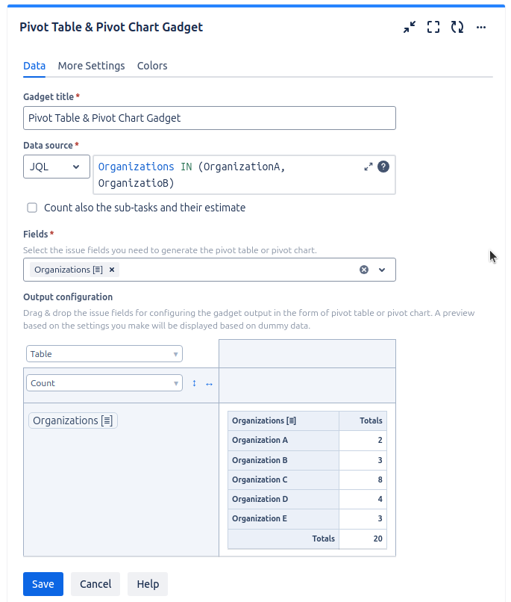Screen dimensions: 511x602
Task: Refresh the gadget with reload icon
Action: point(457,27)
